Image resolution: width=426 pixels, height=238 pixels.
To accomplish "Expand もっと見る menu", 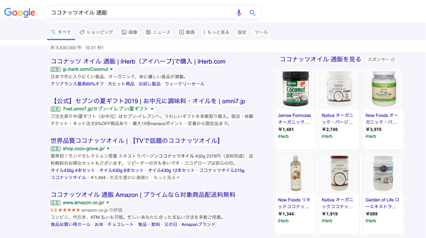I will click(x=216, y=32).
